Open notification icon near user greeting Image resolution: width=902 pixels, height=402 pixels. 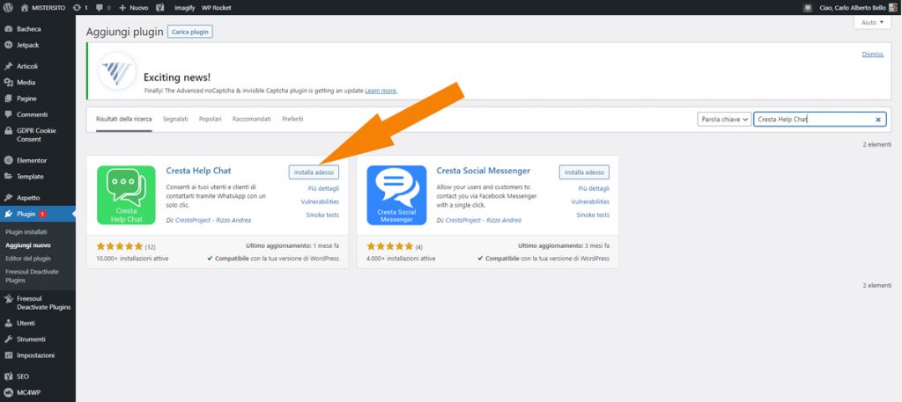click(809, 8)
